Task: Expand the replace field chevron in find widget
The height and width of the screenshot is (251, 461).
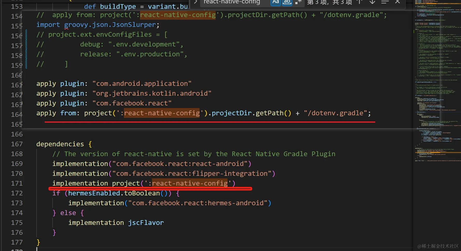Action: (x=196, y=2)
